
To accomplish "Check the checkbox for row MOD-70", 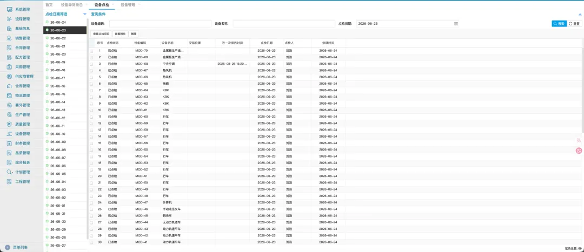I will point(91,51).
